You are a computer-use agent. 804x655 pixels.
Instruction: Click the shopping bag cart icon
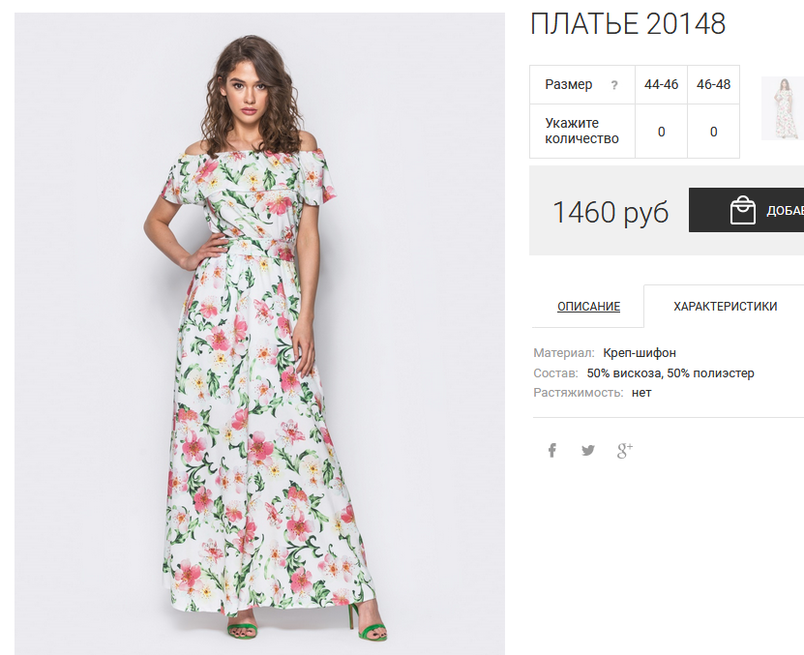click(742, 210)
